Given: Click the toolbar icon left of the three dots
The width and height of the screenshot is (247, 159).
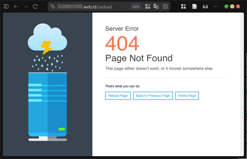Looking at the screenshot, I should pyautogui.click(x=205, y=6).
